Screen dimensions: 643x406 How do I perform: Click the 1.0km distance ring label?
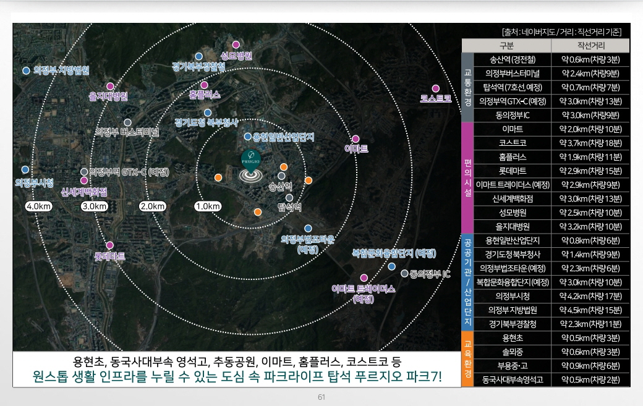click(x=208, y=206)
